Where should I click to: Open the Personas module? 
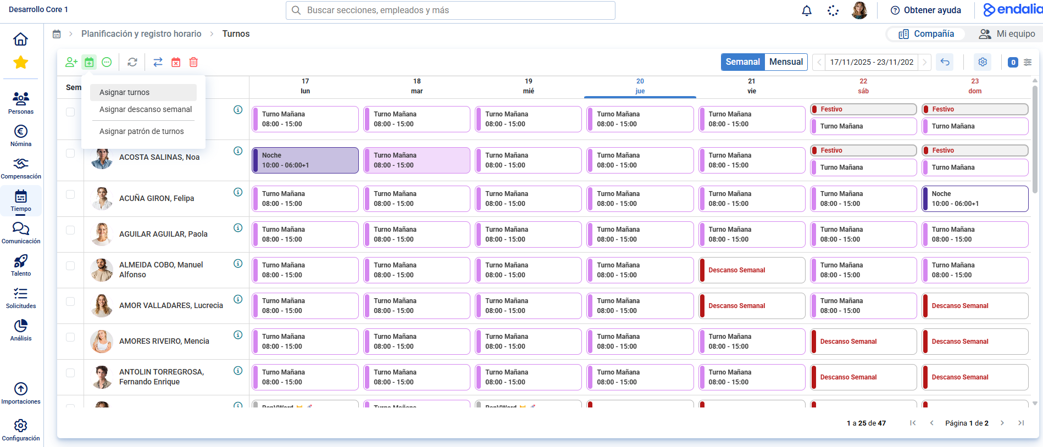tap(21, 103)
